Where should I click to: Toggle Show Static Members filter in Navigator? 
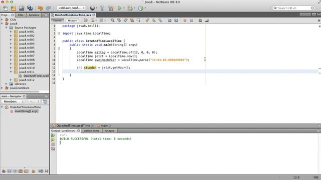point(15,171)
